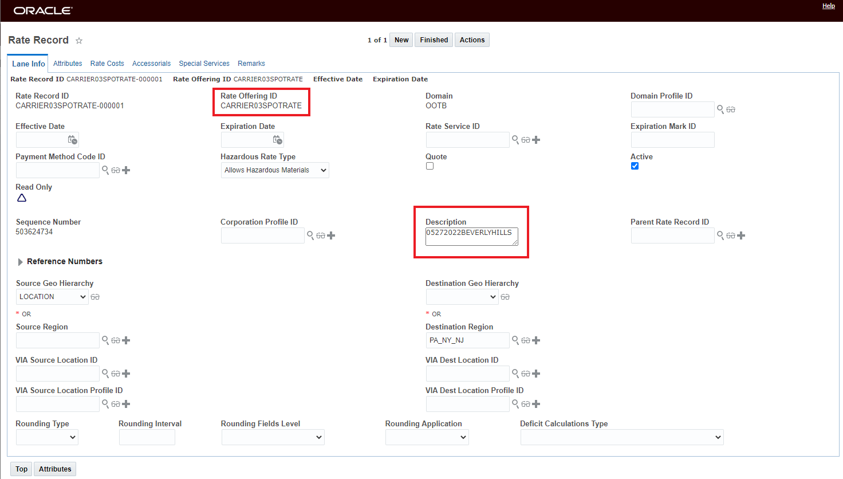The image size is (843, 479).
Task: Click the Rounding Interval input field
Action: click(x=147, y=437)
